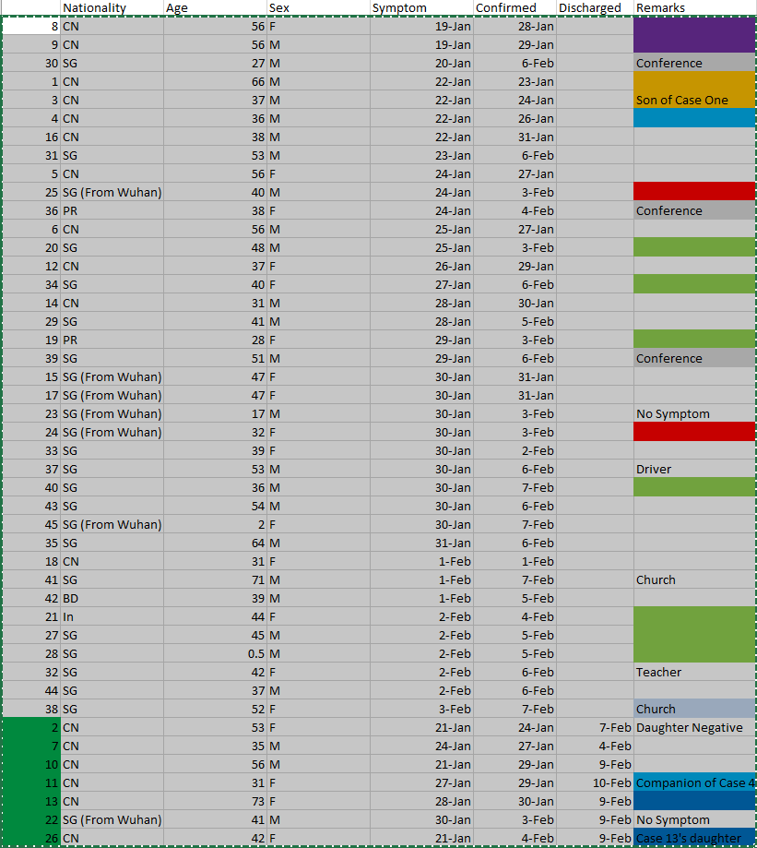Screen dimensions: 757x848
Task: Select the "Driver" remark cell
Action: click(x=694, y=469)
